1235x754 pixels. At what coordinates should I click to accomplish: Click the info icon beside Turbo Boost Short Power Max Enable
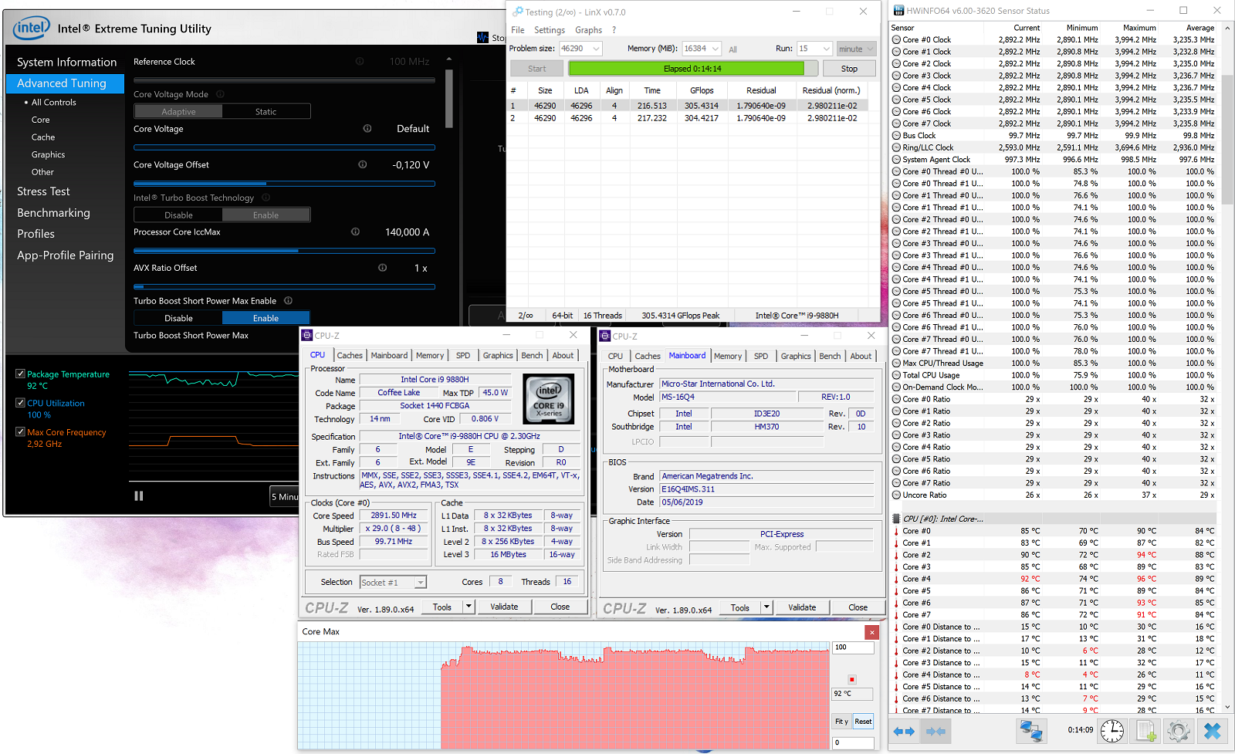[288, 301]
